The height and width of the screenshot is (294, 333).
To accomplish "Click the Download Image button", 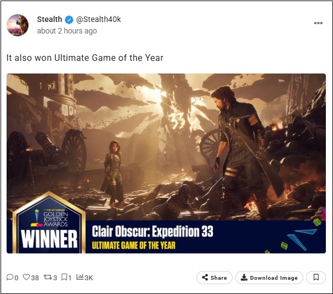I will click(x=268, y=278).
